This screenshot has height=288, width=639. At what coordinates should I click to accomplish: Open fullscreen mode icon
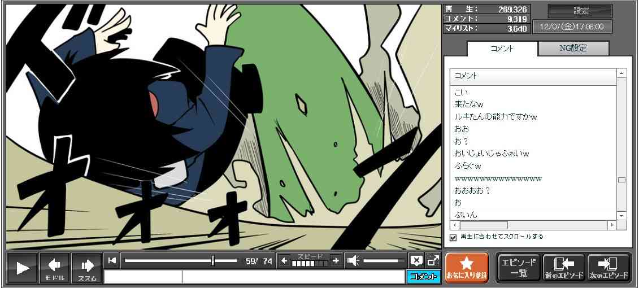(433, 260)
